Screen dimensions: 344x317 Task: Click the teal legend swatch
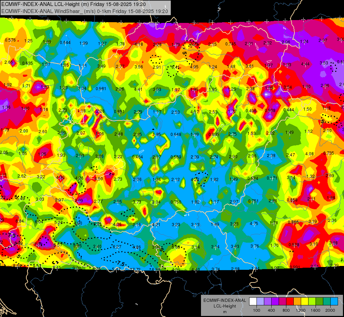click(327, 302)
